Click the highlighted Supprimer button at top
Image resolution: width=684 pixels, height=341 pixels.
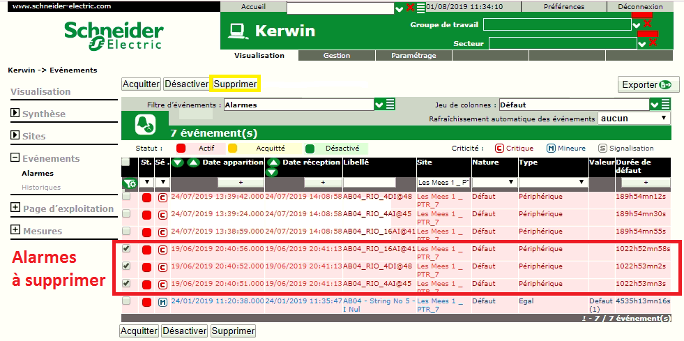[235, 84]
